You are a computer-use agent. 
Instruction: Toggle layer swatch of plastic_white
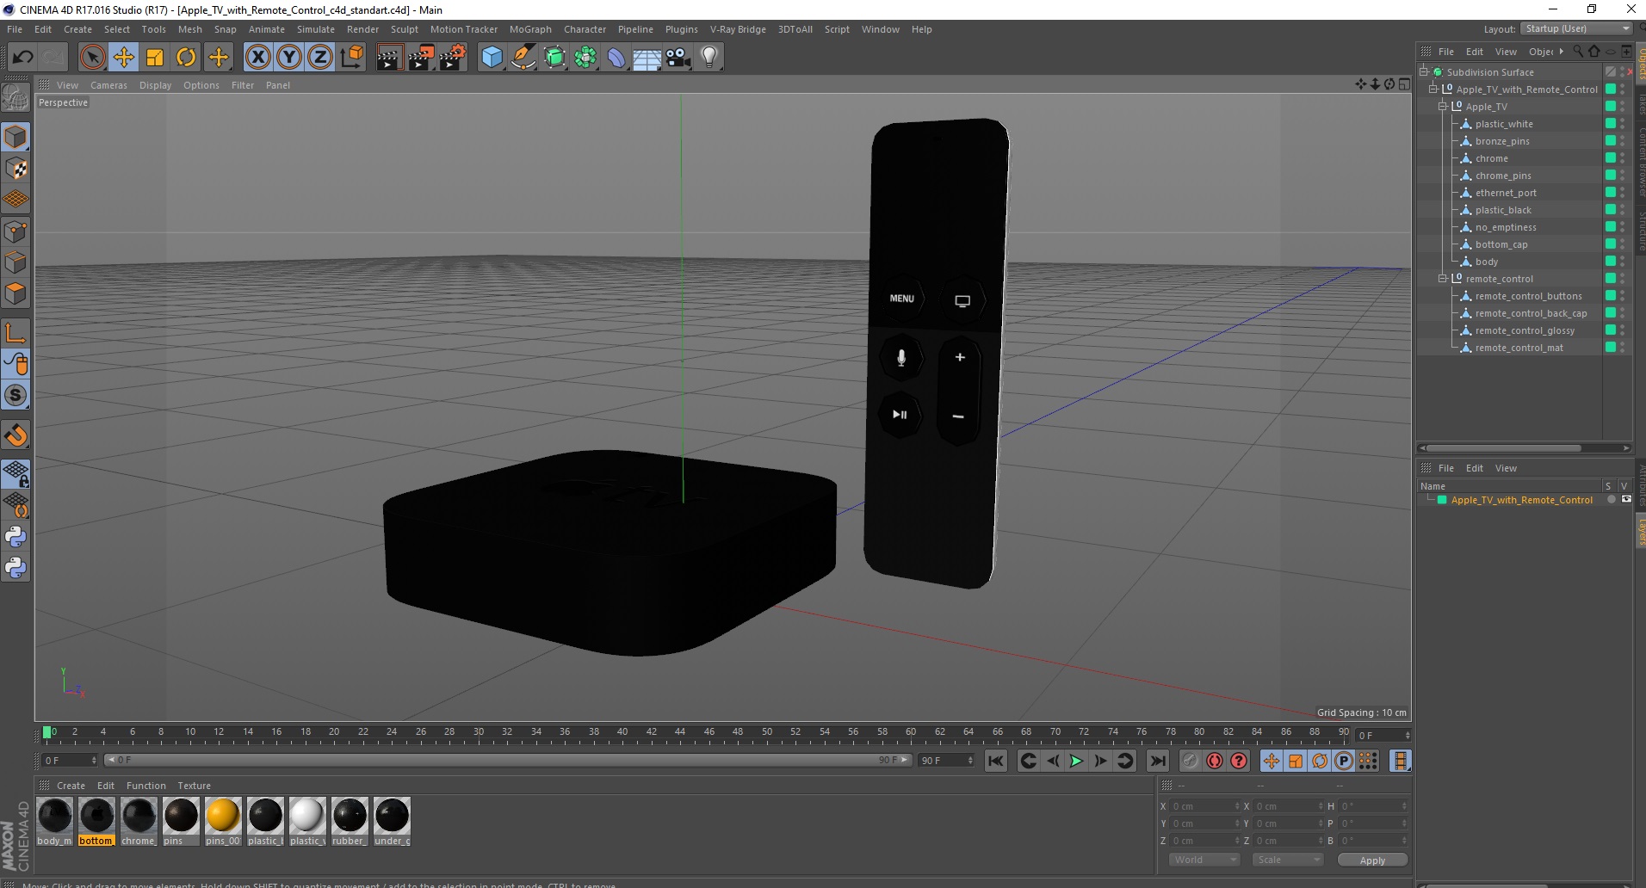pos(1610,124)
